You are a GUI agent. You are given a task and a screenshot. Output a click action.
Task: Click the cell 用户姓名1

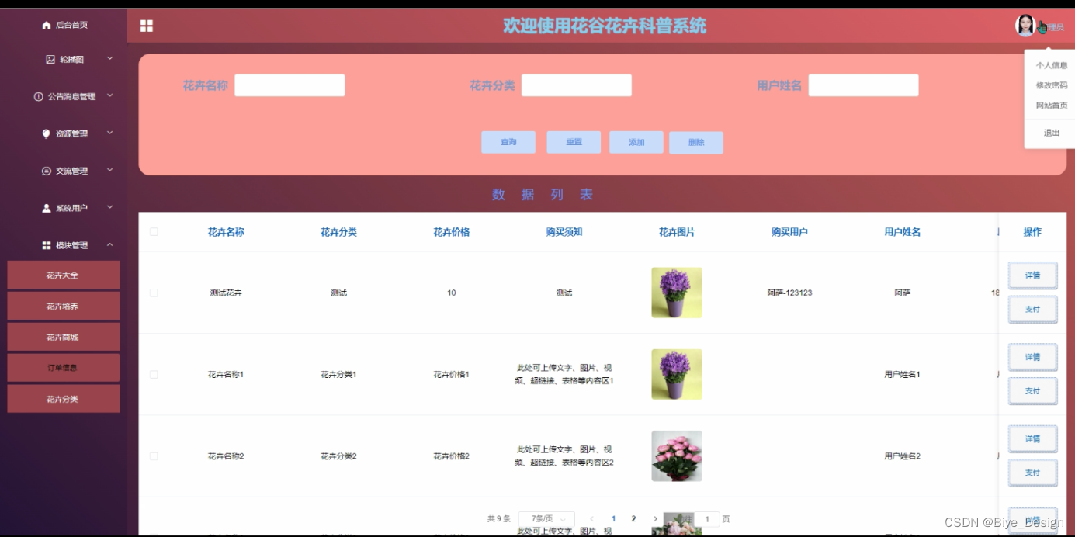[902, 374]
